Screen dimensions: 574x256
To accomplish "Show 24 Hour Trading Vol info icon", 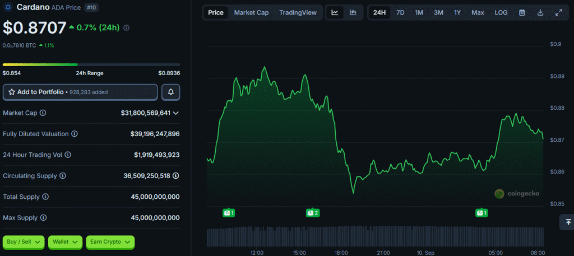I will [68, 155].
